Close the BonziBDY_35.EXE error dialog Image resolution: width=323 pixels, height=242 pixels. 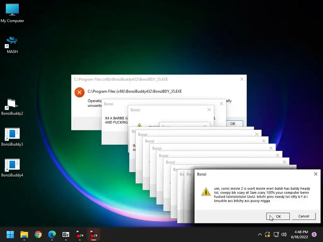[x=242, y=79]
